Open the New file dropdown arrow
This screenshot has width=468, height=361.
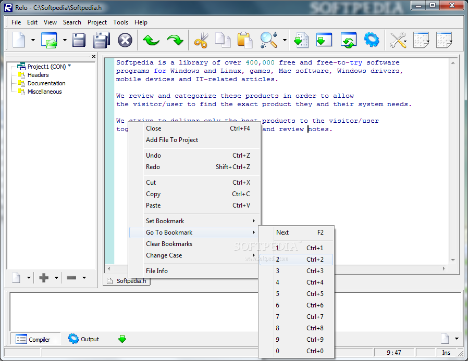click(33, 40)
